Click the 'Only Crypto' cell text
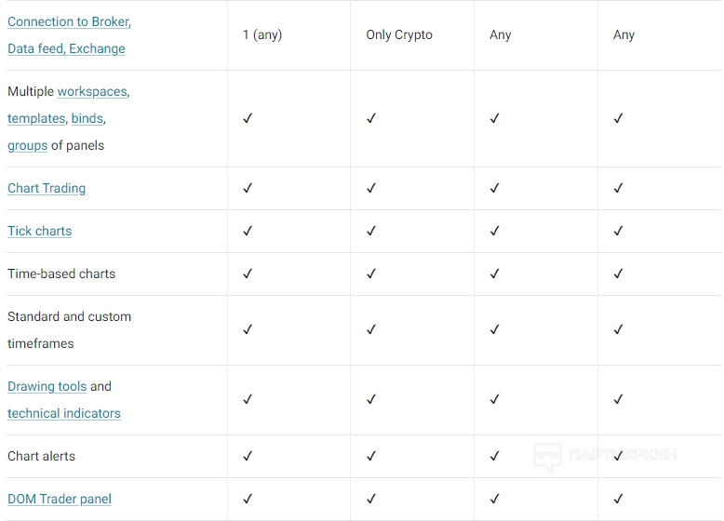Image resolution: width=724 pixels, height=521 pixels. (399, 34)
